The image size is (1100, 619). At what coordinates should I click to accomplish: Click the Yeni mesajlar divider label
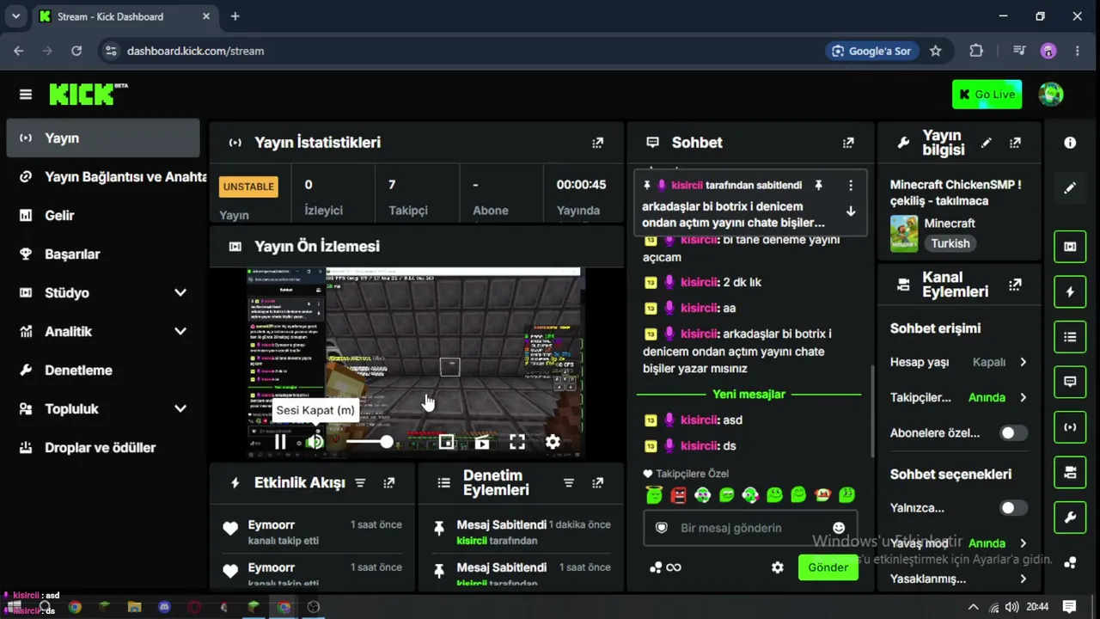pos(749,394)
